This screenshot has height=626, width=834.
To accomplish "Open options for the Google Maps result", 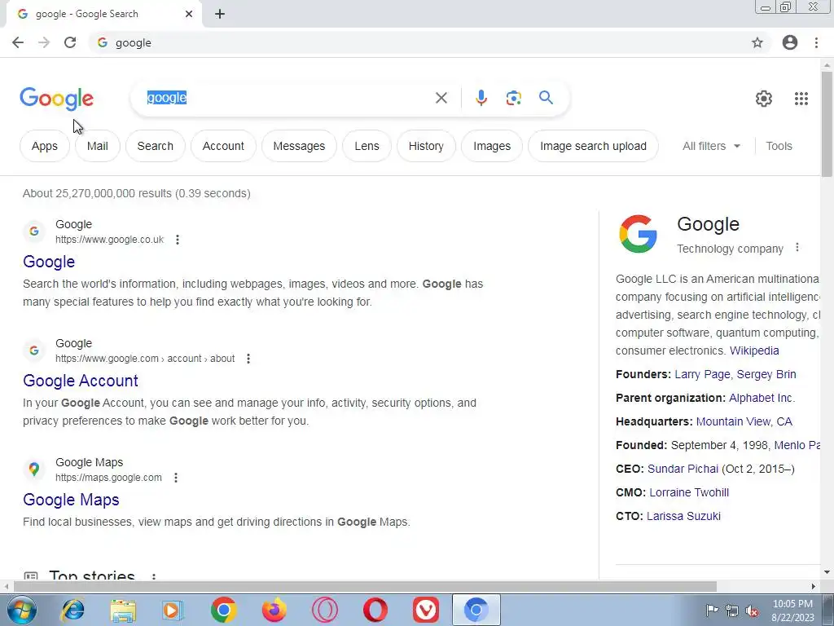I will click(x=176, y=478).
